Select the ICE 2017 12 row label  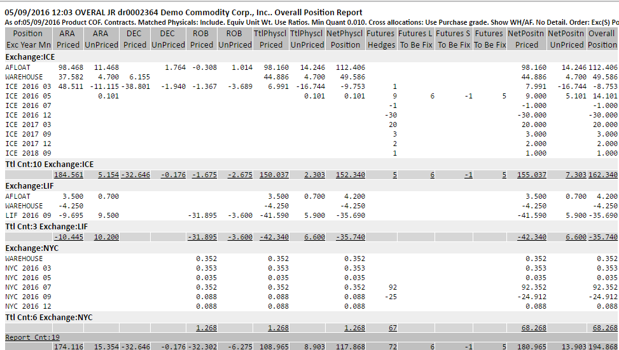click(28, 144)
